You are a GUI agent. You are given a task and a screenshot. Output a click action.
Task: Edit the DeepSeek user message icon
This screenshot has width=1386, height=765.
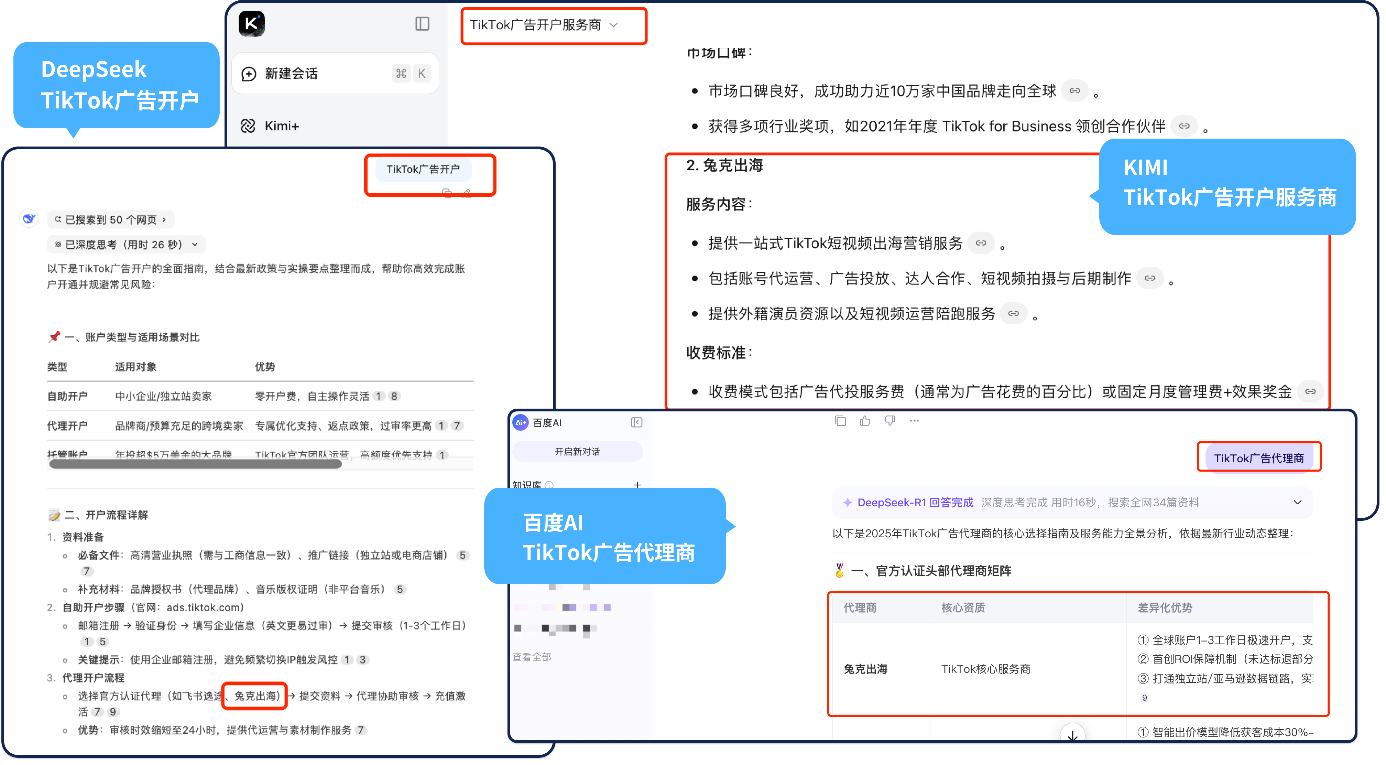467,193
